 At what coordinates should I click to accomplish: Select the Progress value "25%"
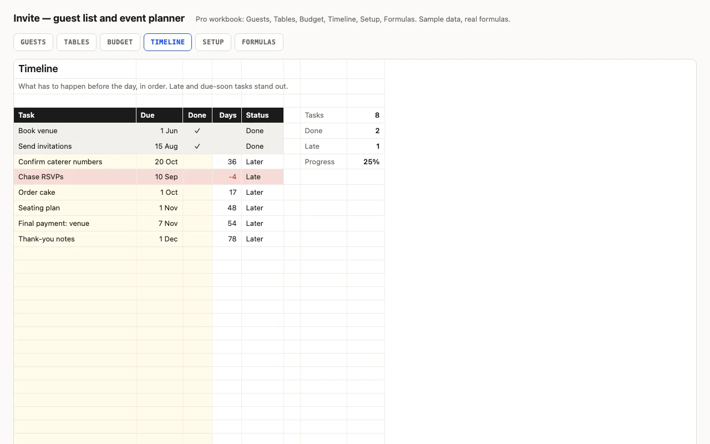coord(366,162)
